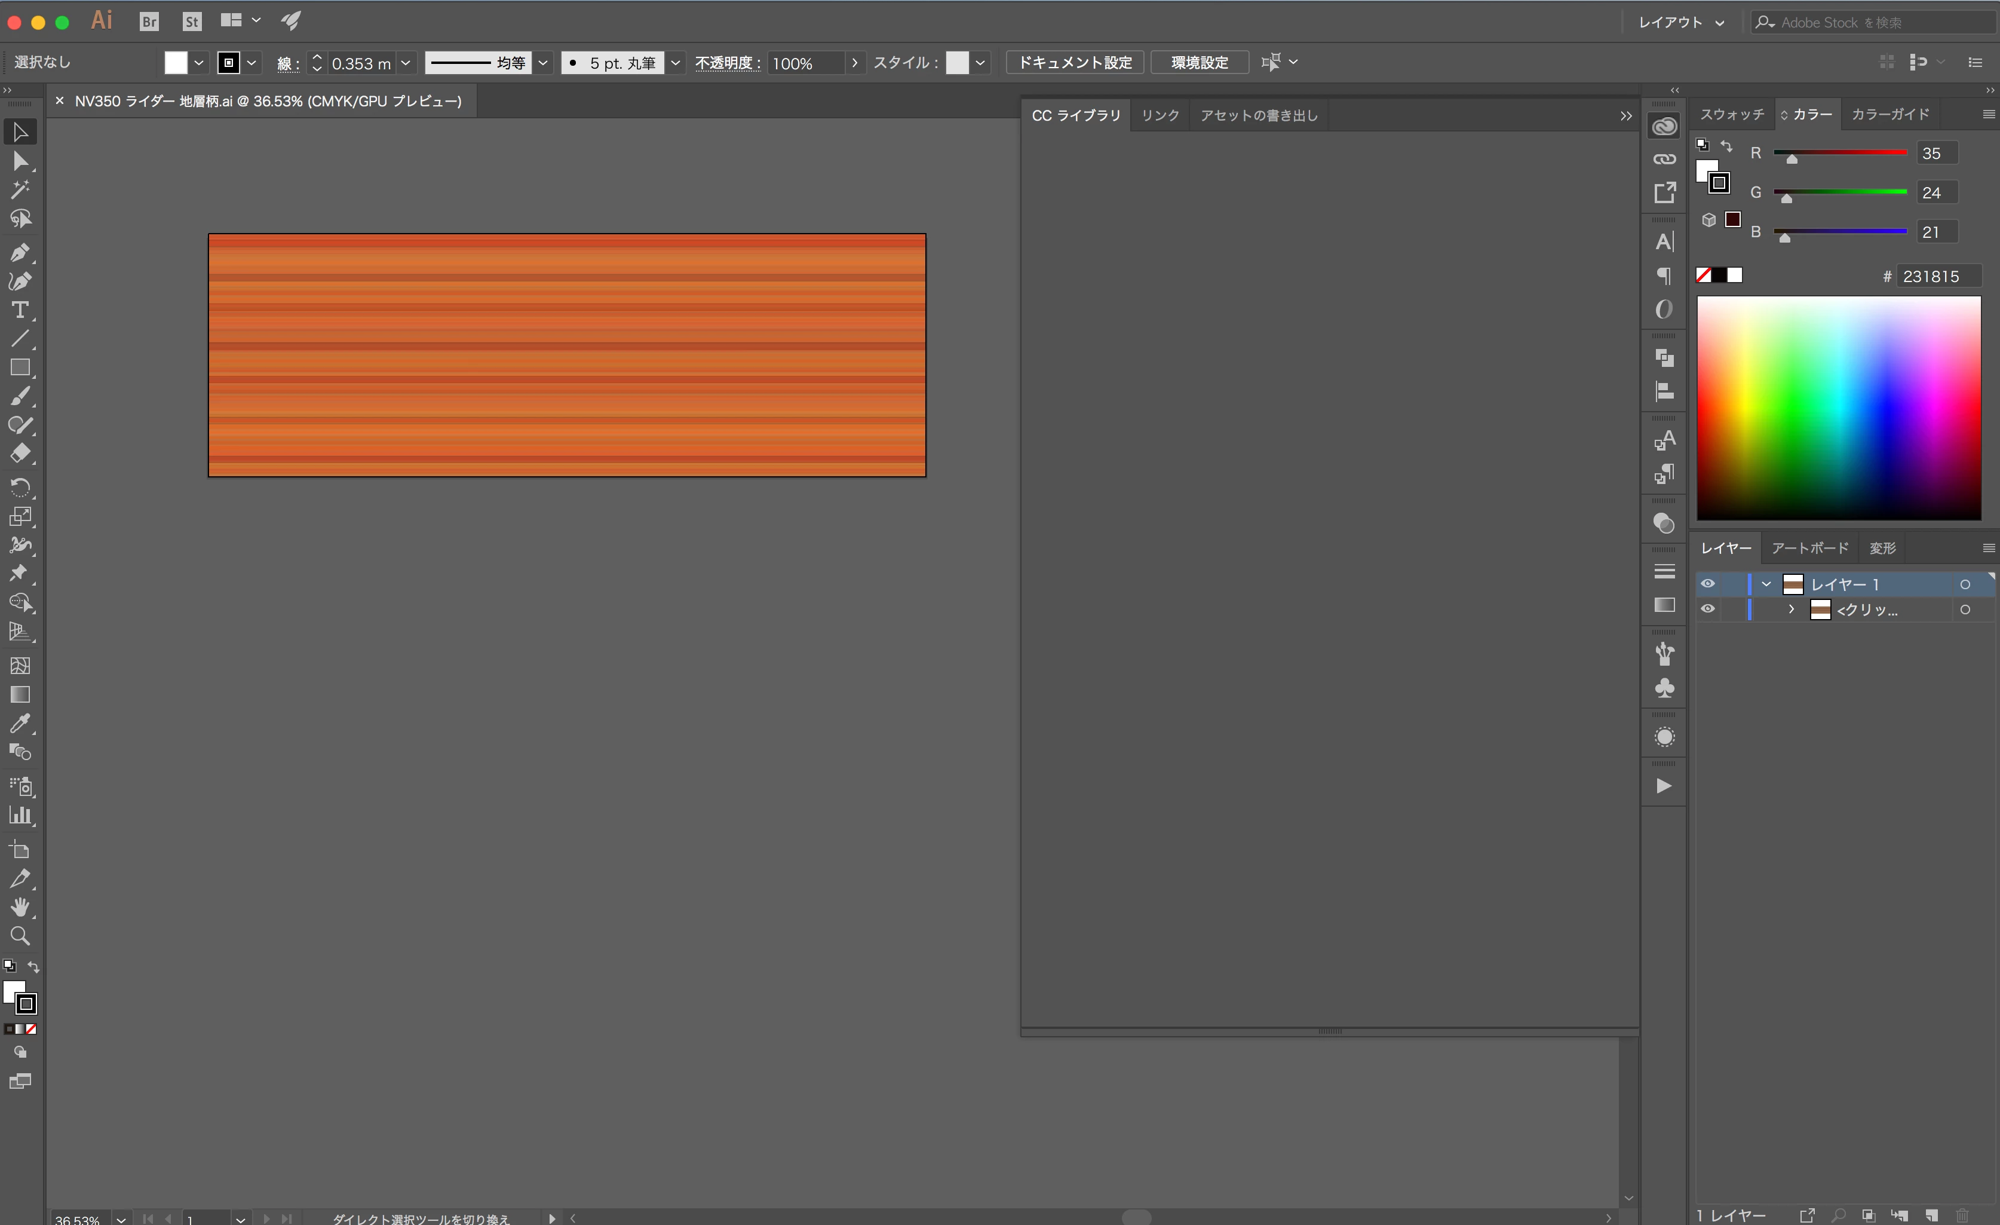The width and height of the screenshot is (2000, 1225).
Task: Open the Bridge (Br) app icon
Action: coord(149,22)
